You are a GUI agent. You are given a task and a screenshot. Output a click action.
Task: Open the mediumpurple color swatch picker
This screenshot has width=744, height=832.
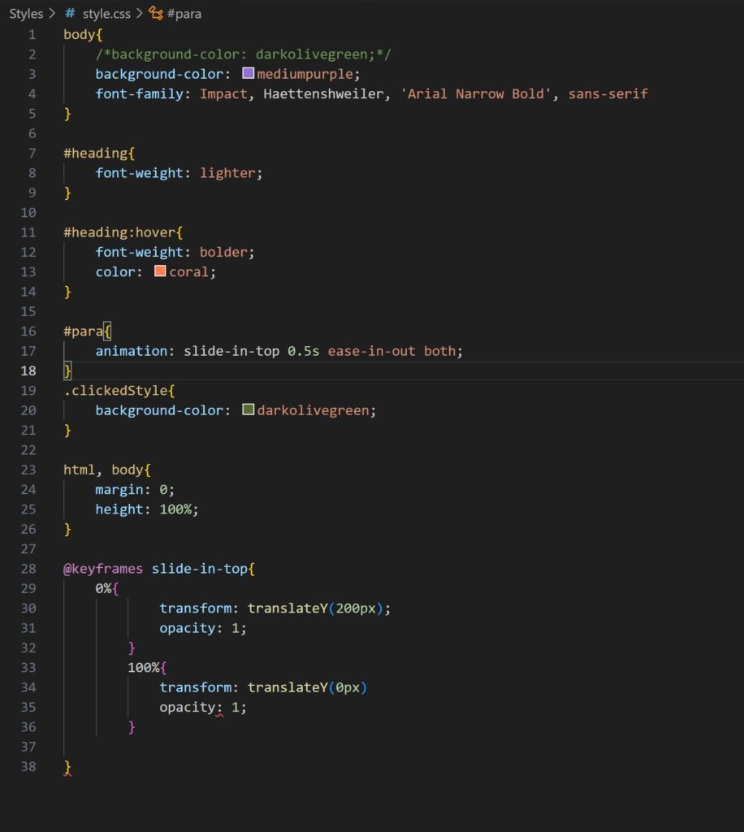(x=249, y=73)
